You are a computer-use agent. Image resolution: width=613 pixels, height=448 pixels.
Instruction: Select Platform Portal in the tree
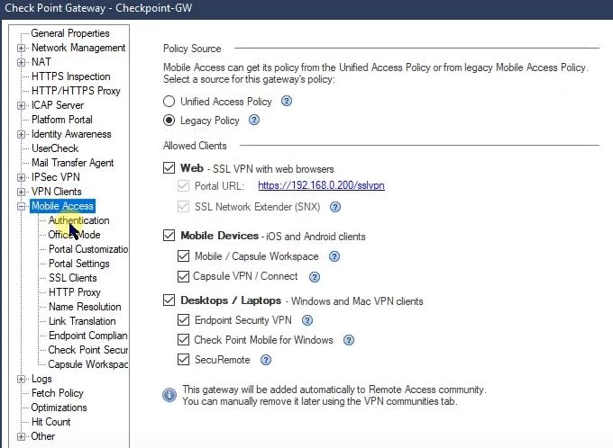[62, 120]
